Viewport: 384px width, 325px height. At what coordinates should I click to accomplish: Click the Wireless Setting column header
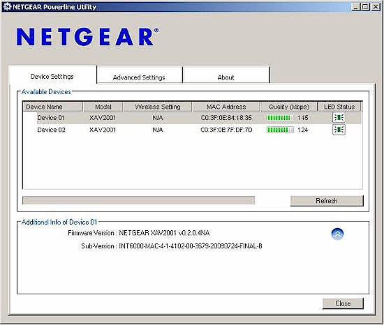(158, 107)
